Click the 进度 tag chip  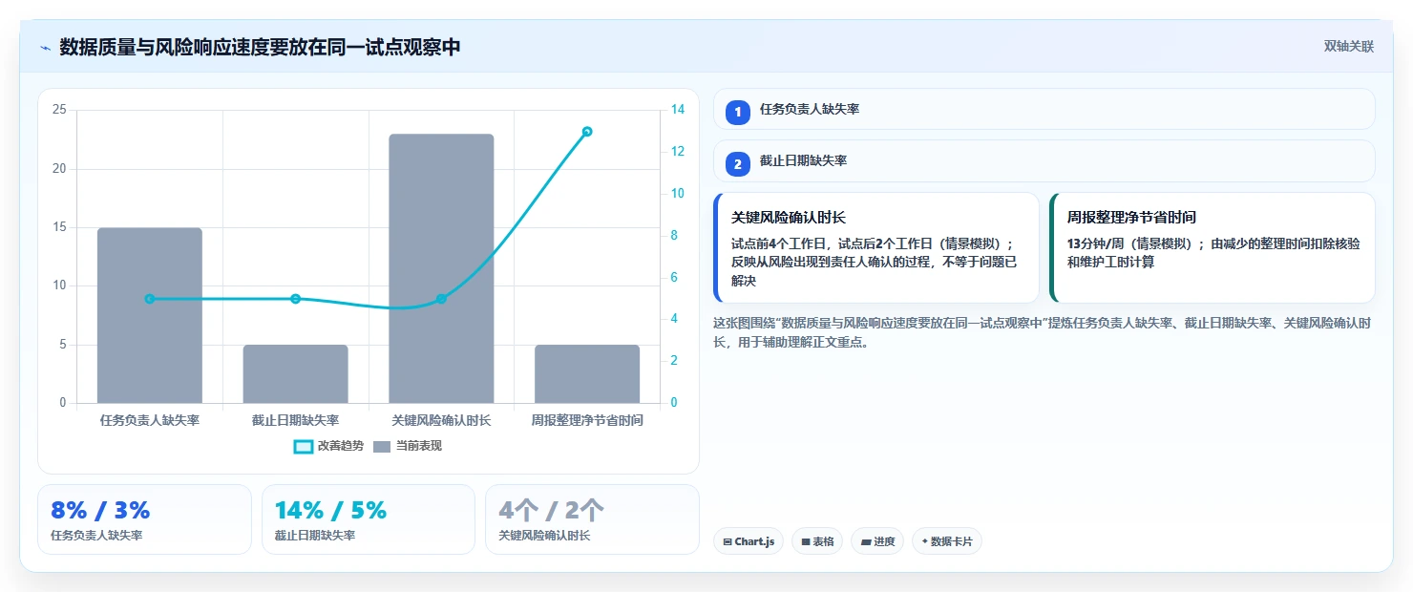(x=877, y=541)
